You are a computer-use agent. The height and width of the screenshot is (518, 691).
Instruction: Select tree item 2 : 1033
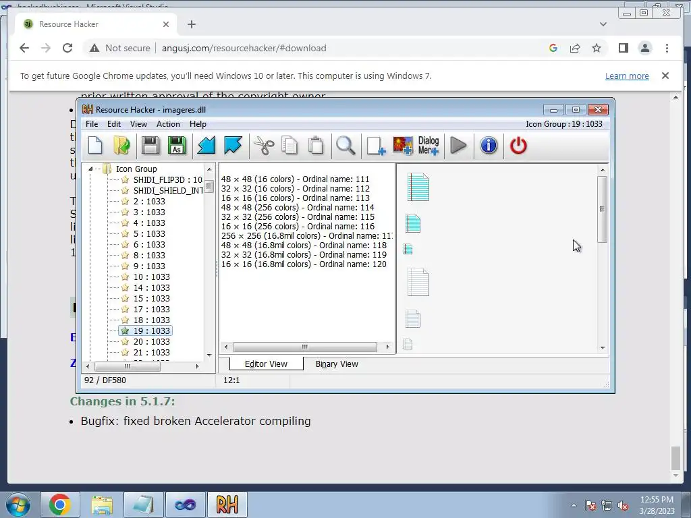pos(149,201)
